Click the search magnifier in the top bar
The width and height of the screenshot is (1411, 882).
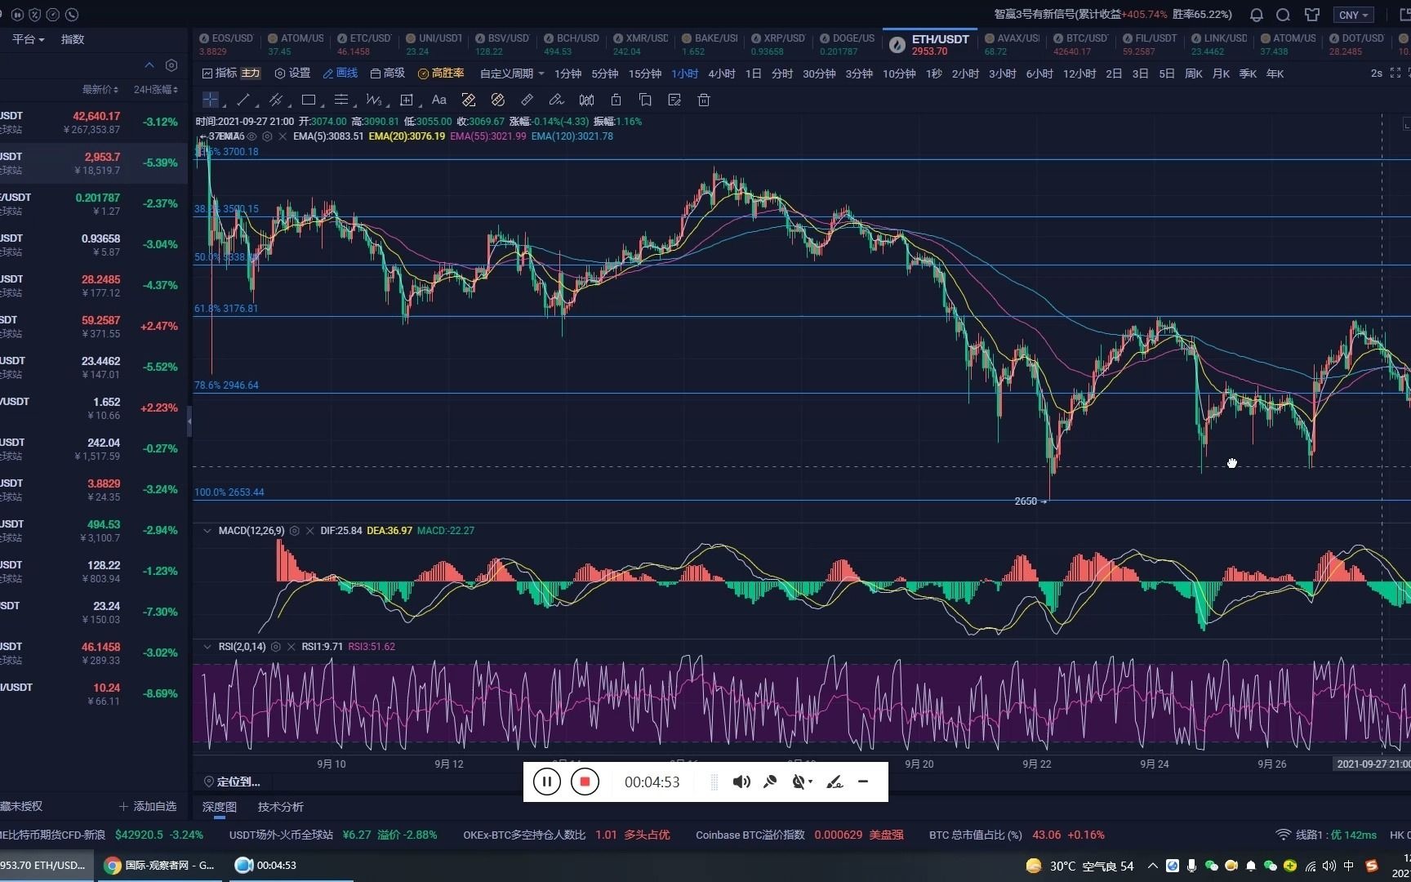[1283, 15]
